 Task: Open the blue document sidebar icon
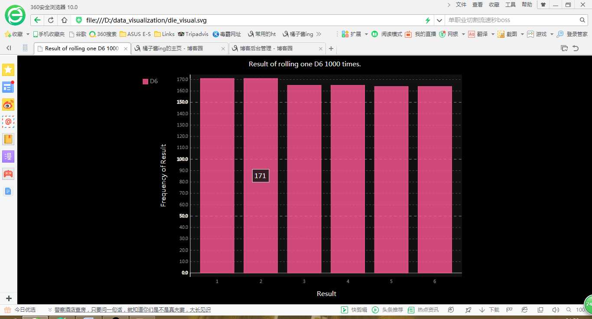click(8, 191)
